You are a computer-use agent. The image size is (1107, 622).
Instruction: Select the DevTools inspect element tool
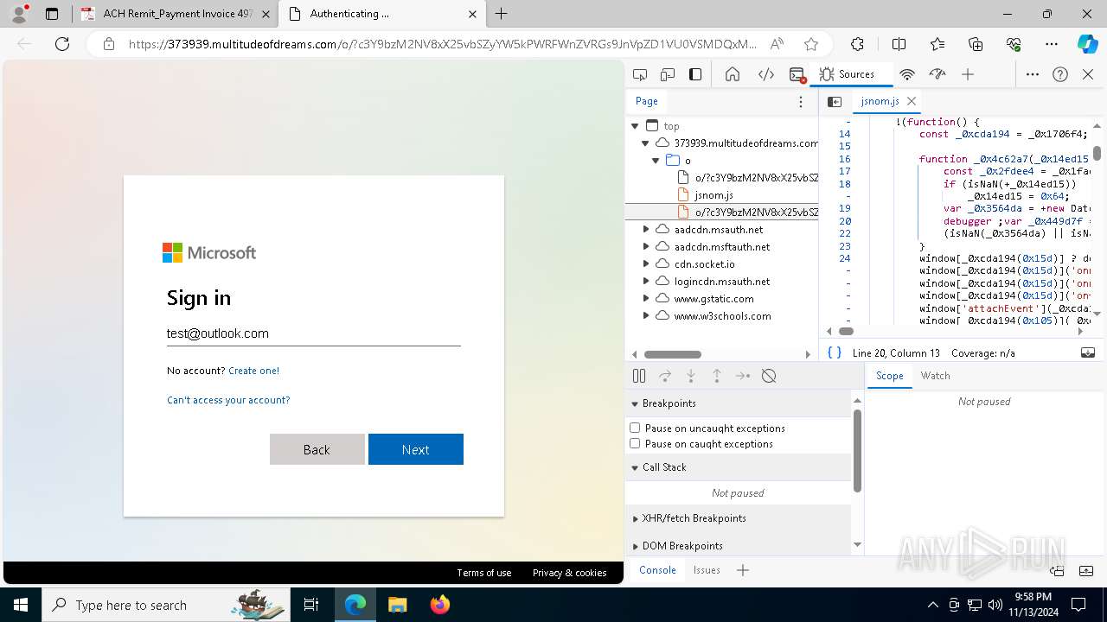point(640,74)
